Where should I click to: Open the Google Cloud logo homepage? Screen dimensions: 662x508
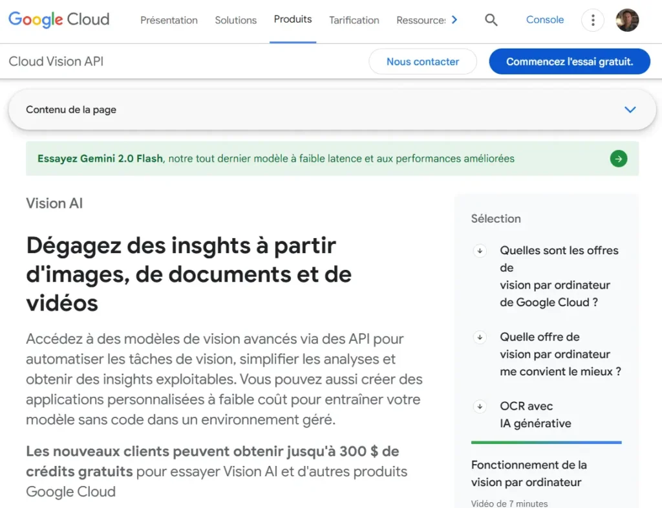[x=59, y=19]
